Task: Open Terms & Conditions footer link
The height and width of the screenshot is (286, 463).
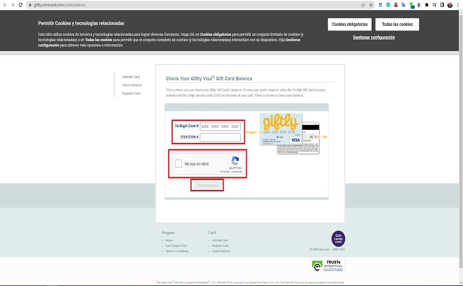Action: coord(177,251)
